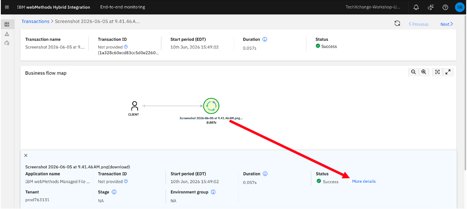Zoom out the business flow map
This screenshot has width=467, height=209.
(413, 72)
